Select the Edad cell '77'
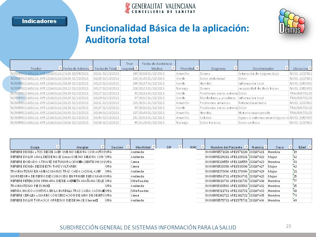 pyautogui.click(x=302, y=181)
